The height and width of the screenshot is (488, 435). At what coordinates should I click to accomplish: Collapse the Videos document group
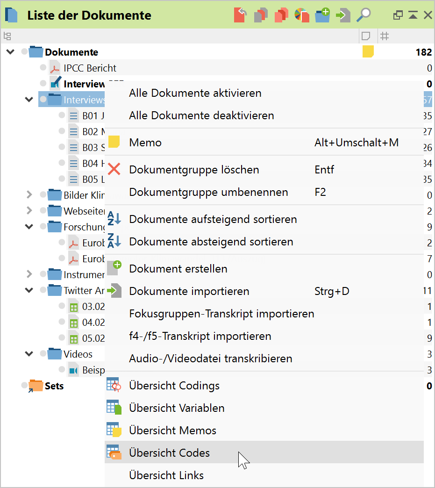coord(29,354)
